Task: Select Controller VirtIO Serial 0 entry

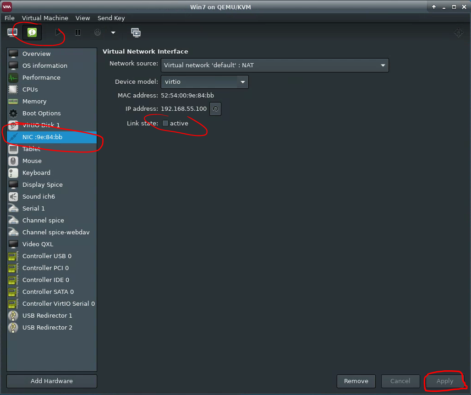Action: [52, 304]
